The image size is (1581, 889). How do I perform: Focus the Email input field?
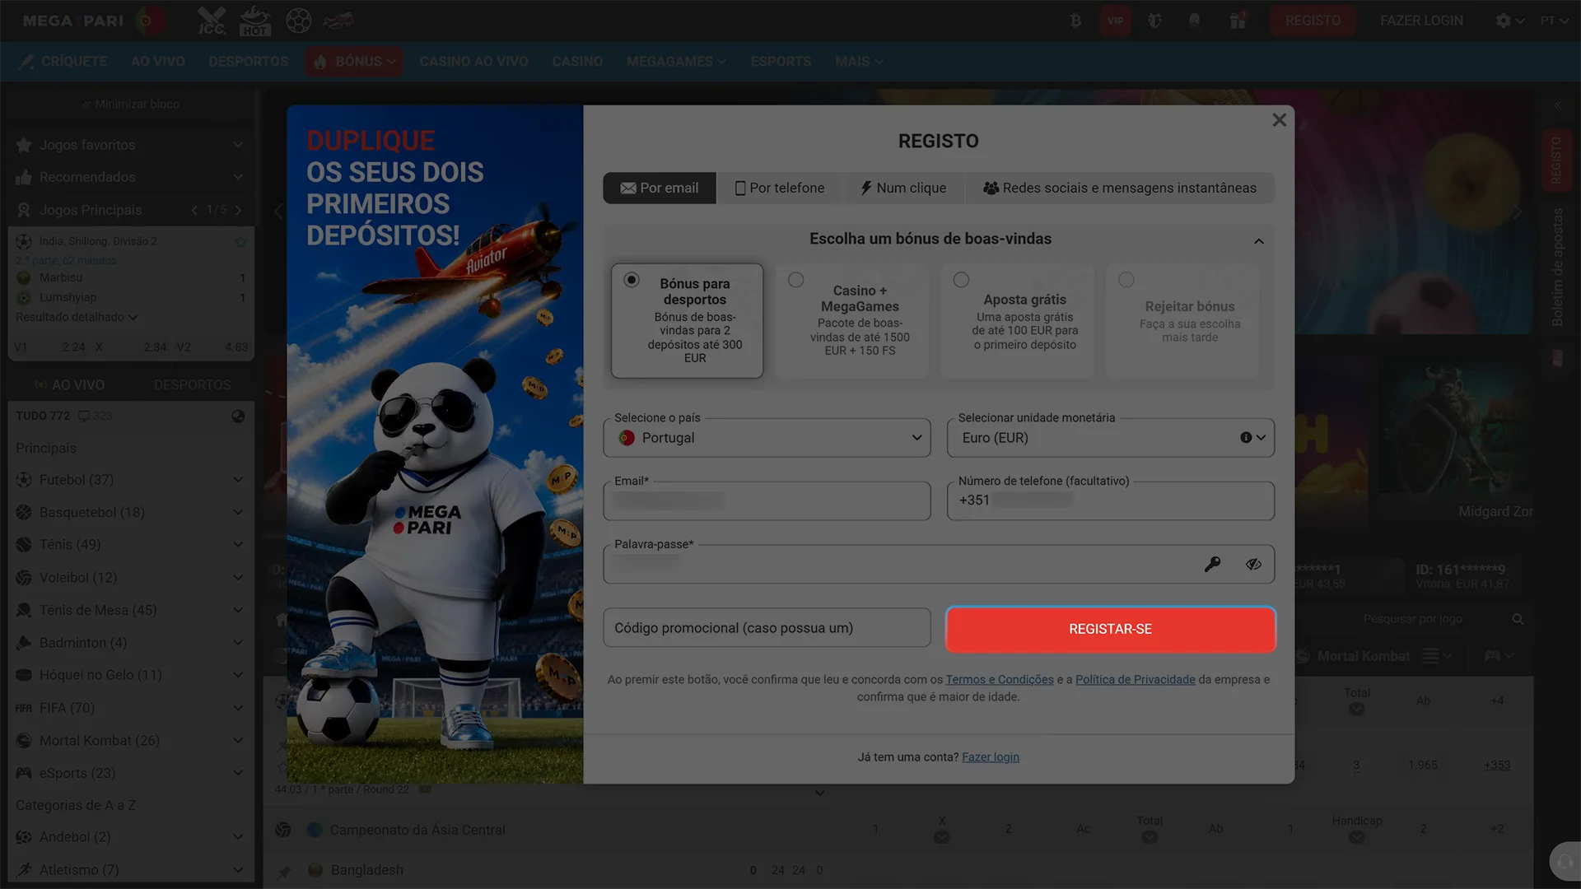point(767,500)
